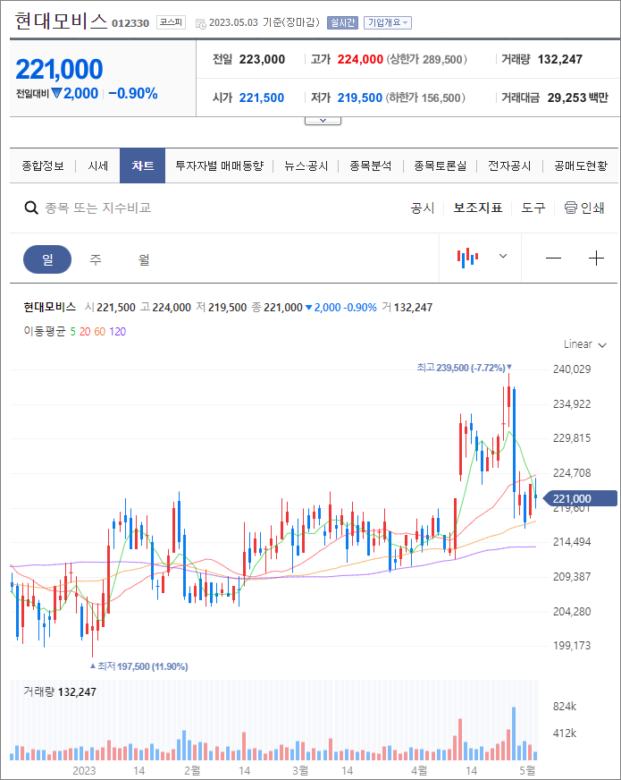Select the 주 weekly period toggle
621x780 pixels.
click(96, 259)
